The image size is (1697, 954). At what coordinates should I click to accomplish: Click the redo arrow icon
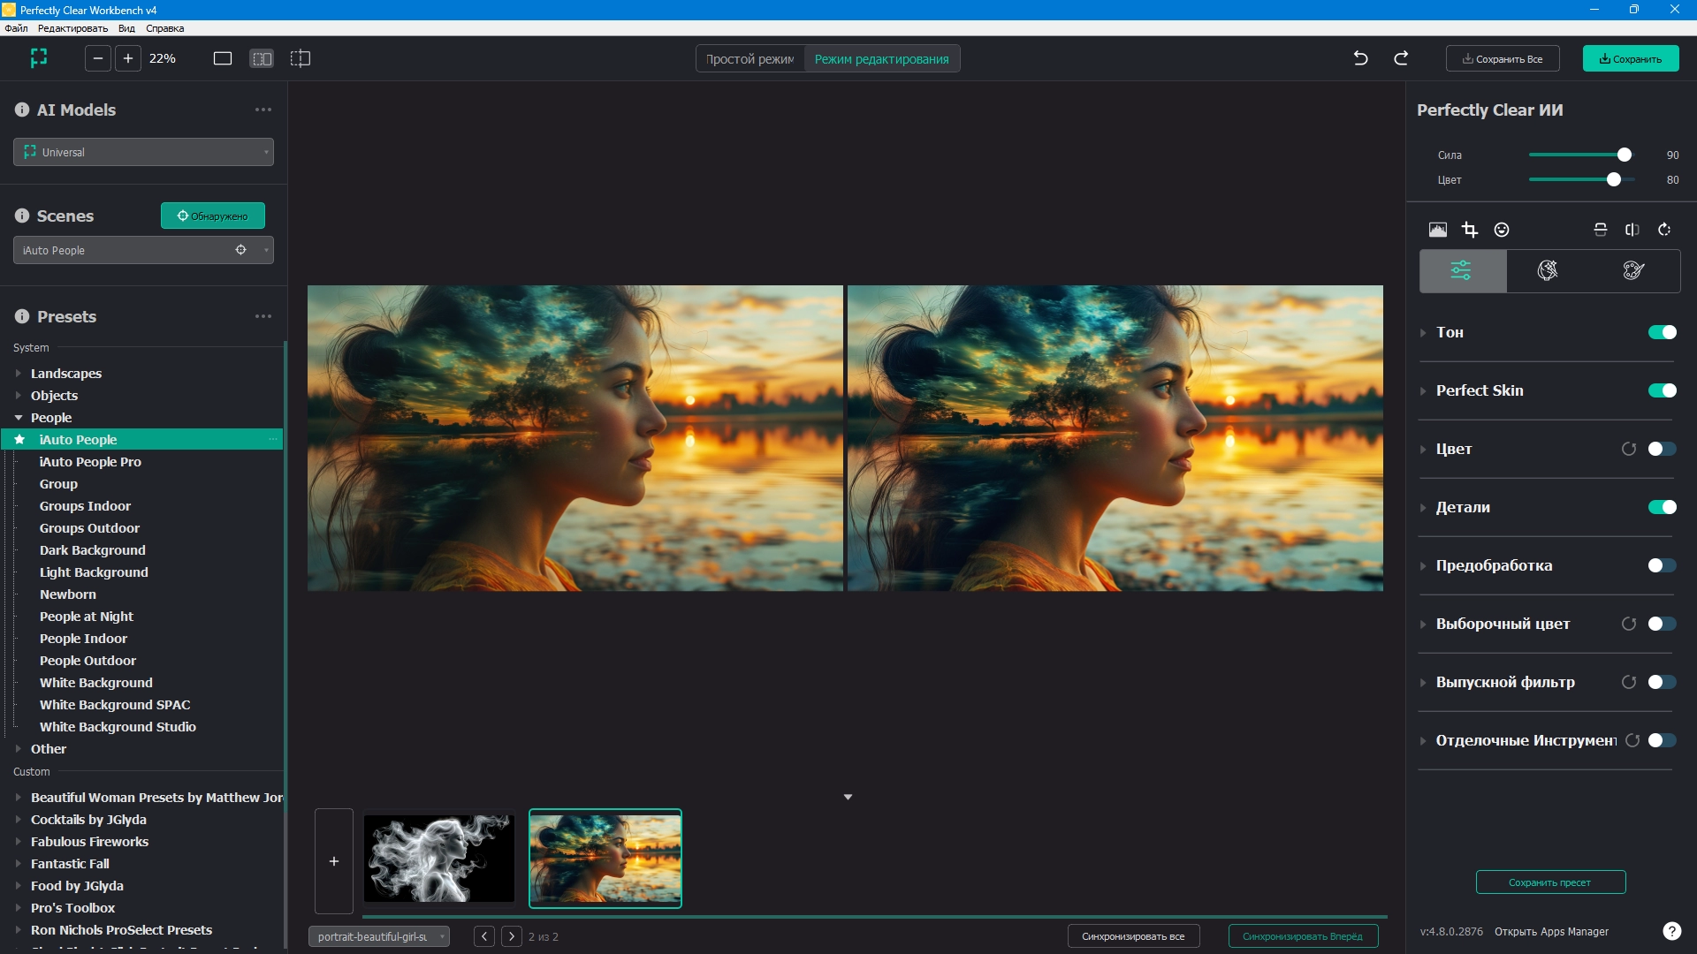pyautogui.click(x=1401, y=58)
